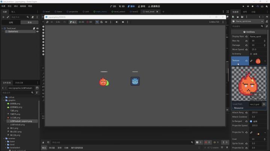Load resource with inspector folder icon
Screen dimensions: 270x151
[x=238, y=17]
